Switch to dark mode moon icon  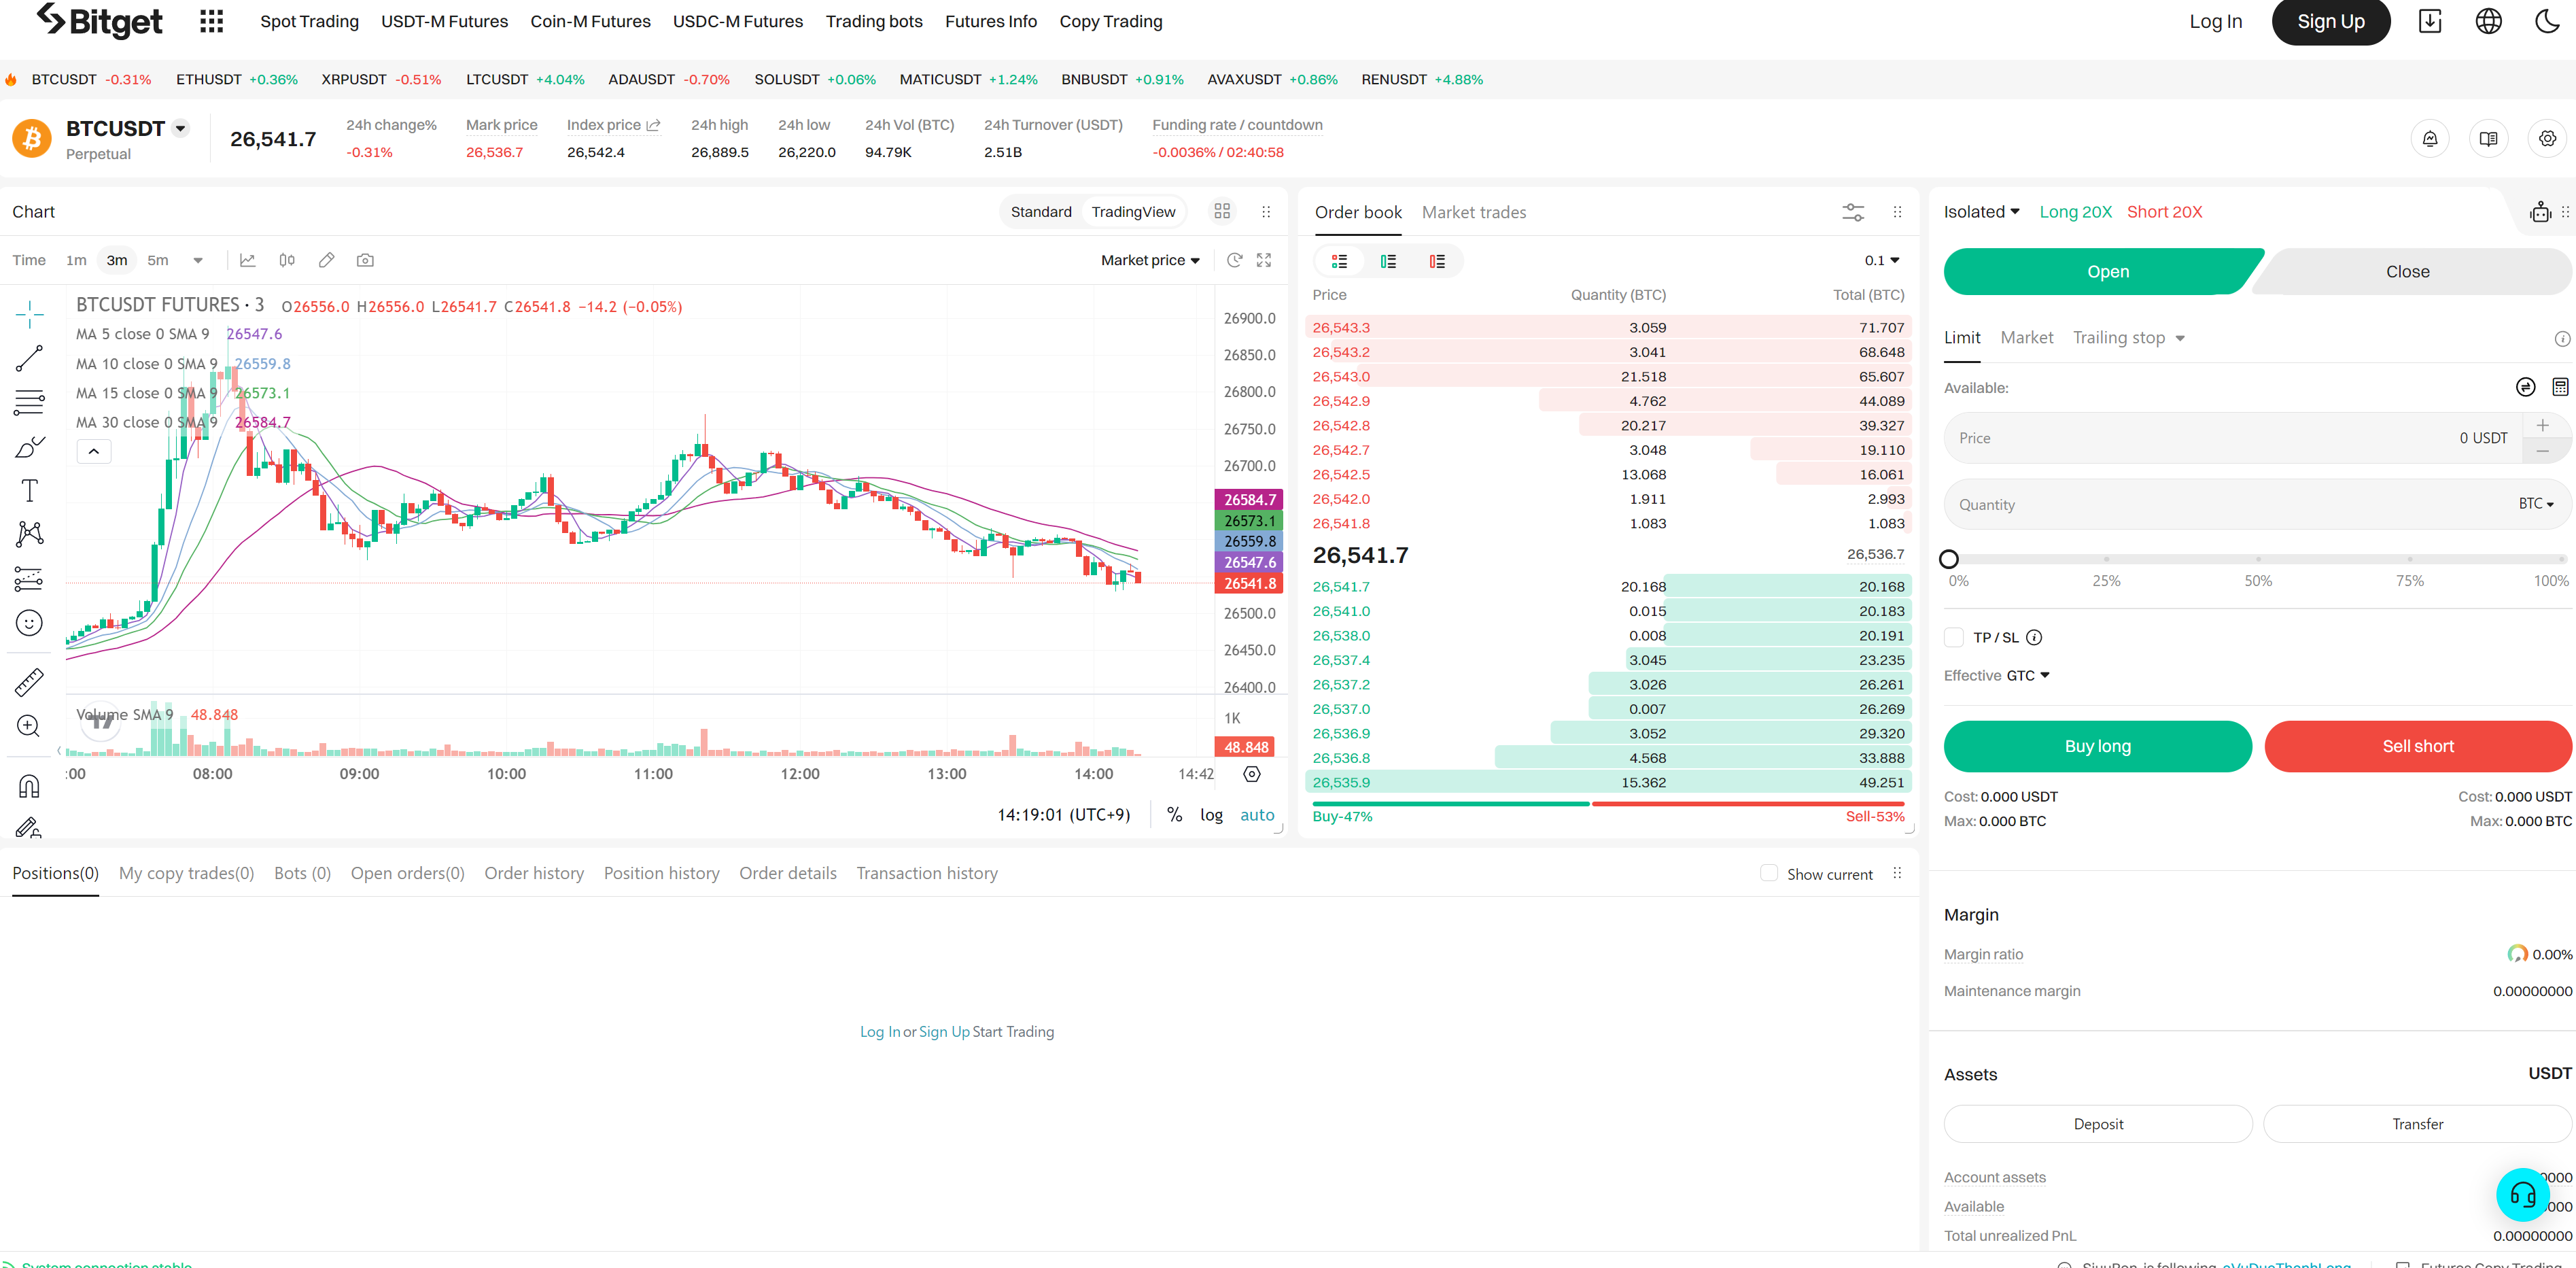point(2547,21)
